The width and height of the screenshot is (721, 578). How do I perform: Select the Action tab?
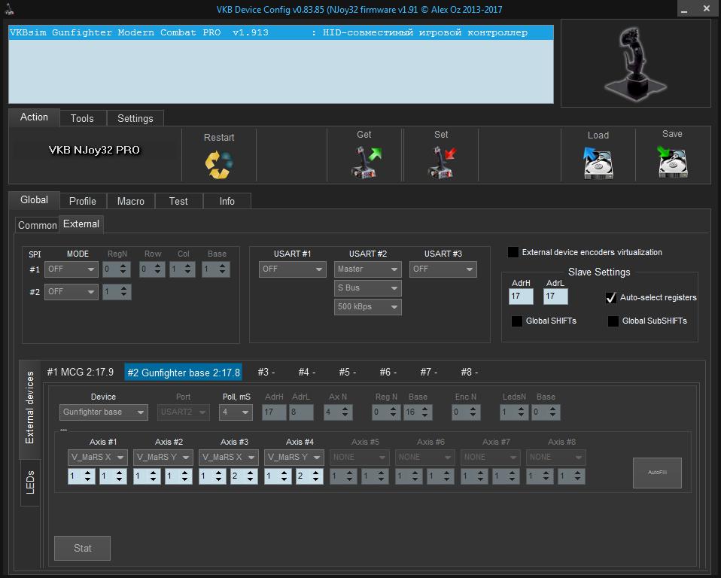34,117
